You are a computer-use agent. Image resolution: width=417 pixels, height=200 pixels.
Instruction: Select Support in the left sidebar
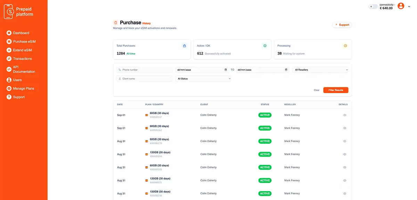[16, 97]
